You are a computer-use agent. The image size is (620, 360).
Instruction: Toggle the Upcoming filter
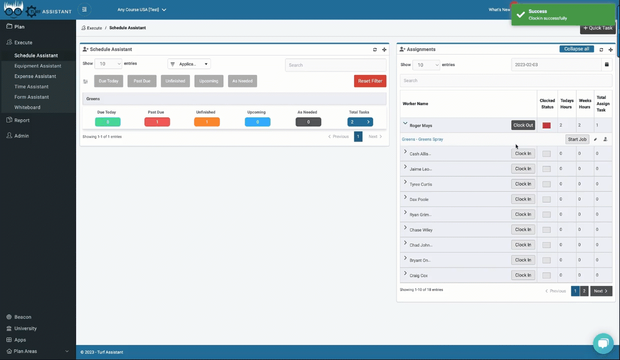[208, 81]
